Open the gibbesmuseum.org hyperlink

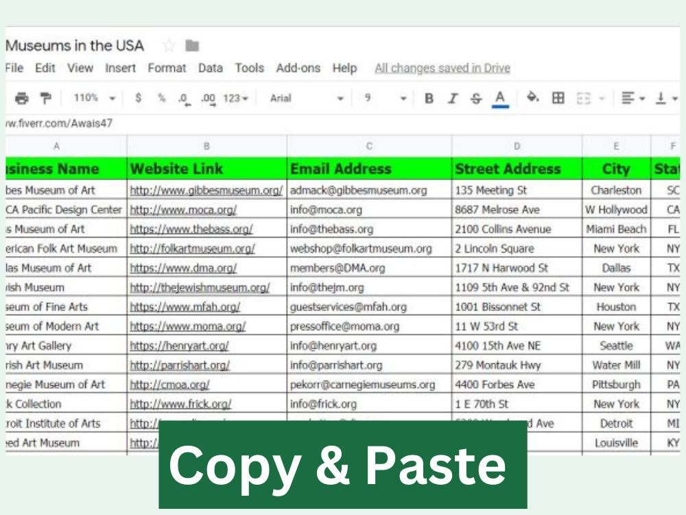pyautogui.click(x=206, y=190)
